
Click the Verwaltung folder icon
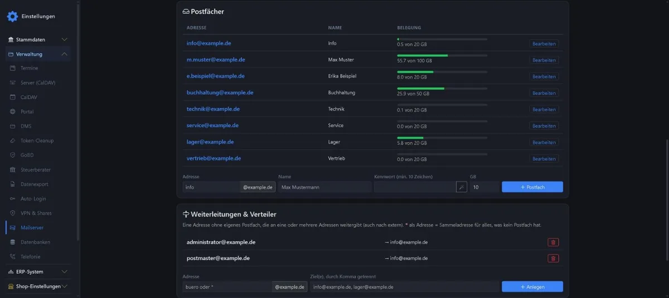pyautogui.click(x=11, y=54)
